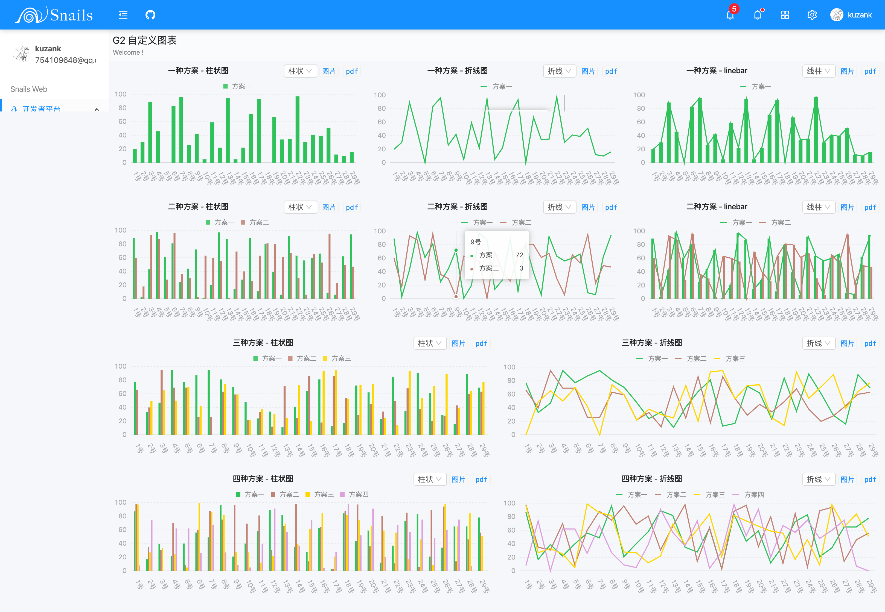Click the kuzank avatar in header
885x612 pixels.
pyautogui.click(x=836, y=15)
